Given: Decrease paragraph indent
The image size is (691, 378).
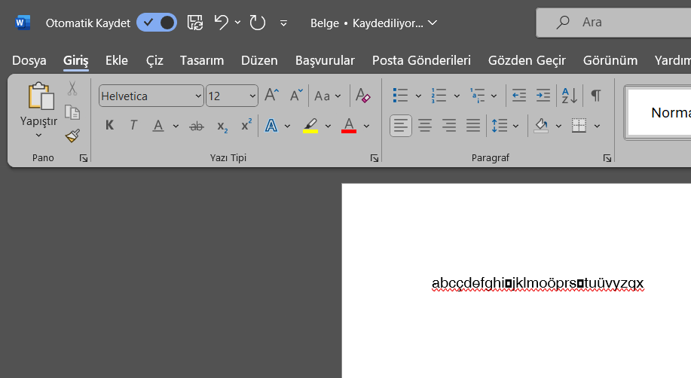Looking at the screenshot, I should [519, 95].
